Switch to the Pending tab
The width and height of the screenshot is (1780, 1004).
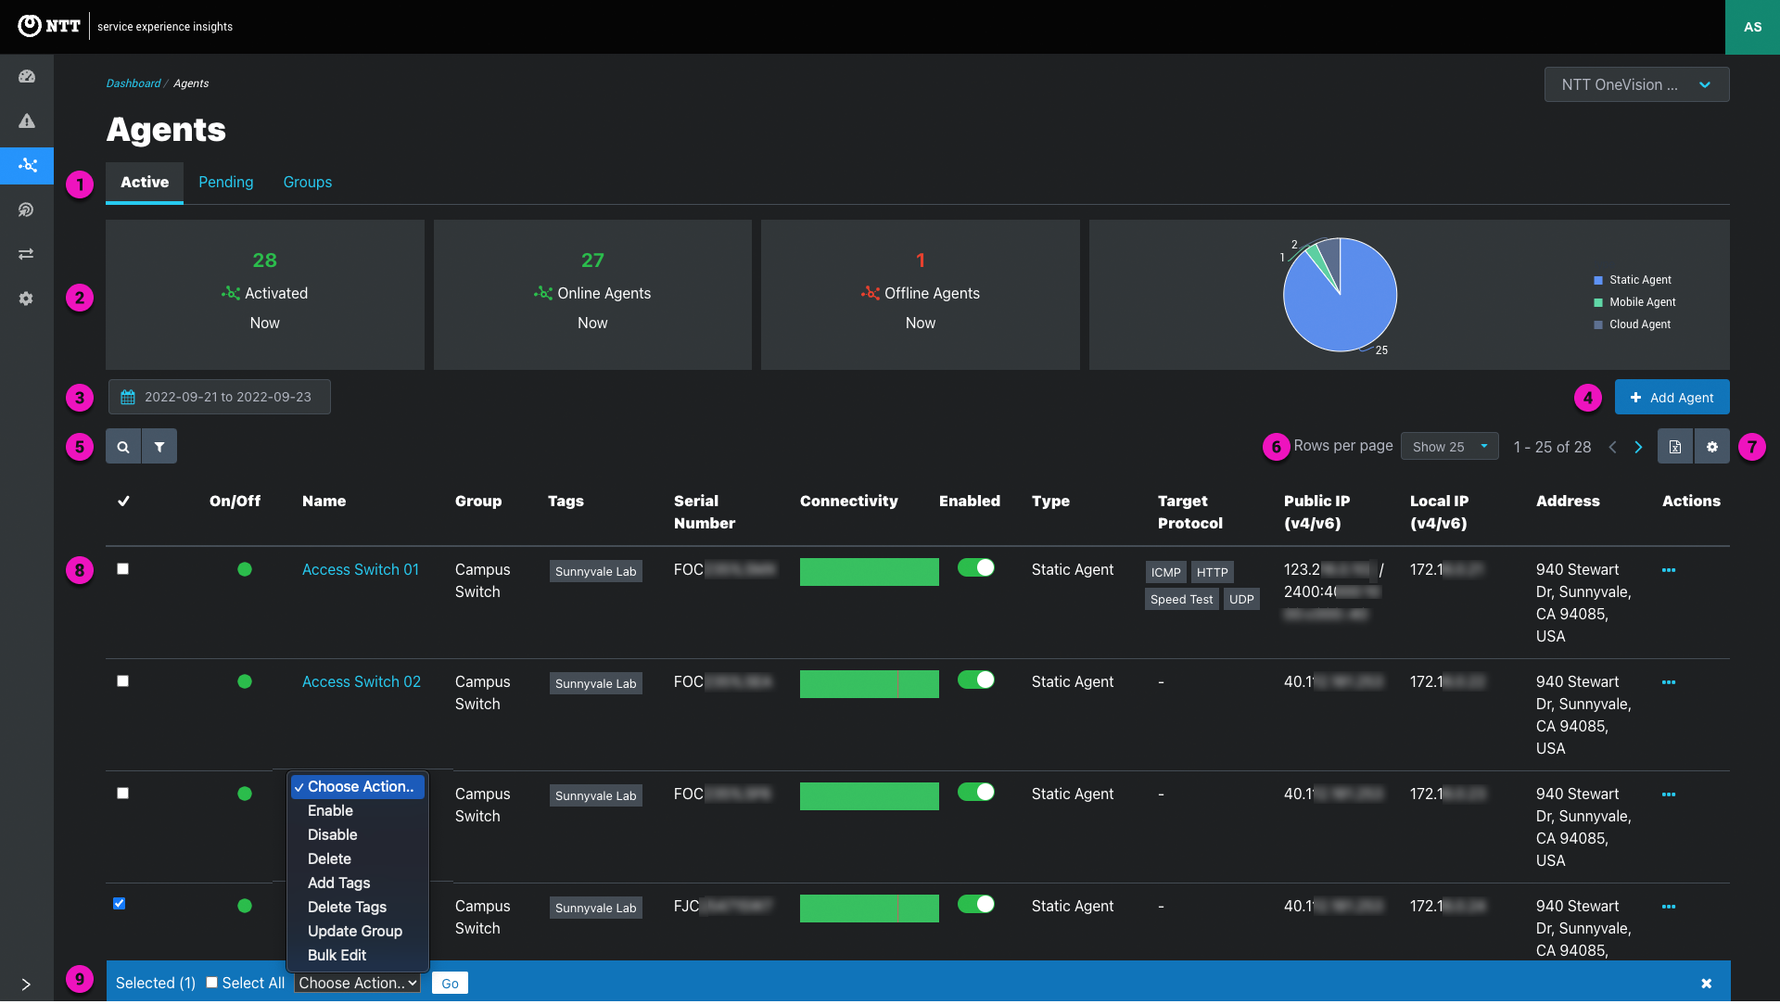(x=225, y=183)
